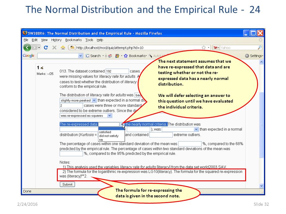
Task: Select 'satisfied' from the open dropdown list
Action: [x=111, y=132]
